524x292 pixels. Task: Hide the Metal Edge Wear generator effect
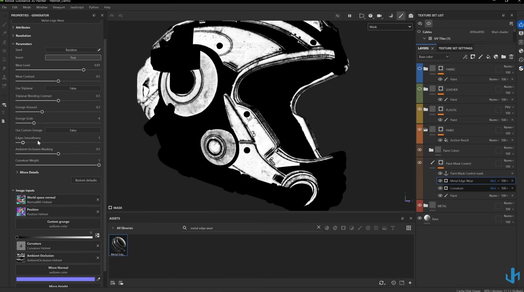[440, 181]
